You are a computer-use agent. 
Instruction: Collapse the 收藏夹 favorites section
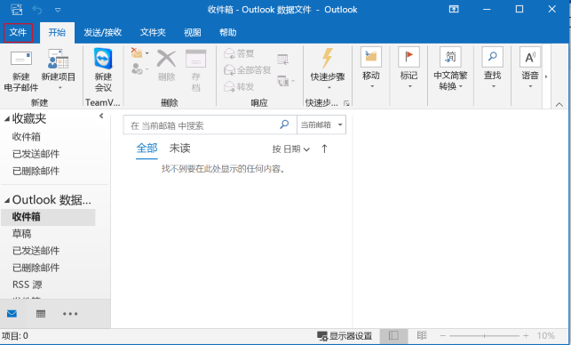click(x=6, y=119)
